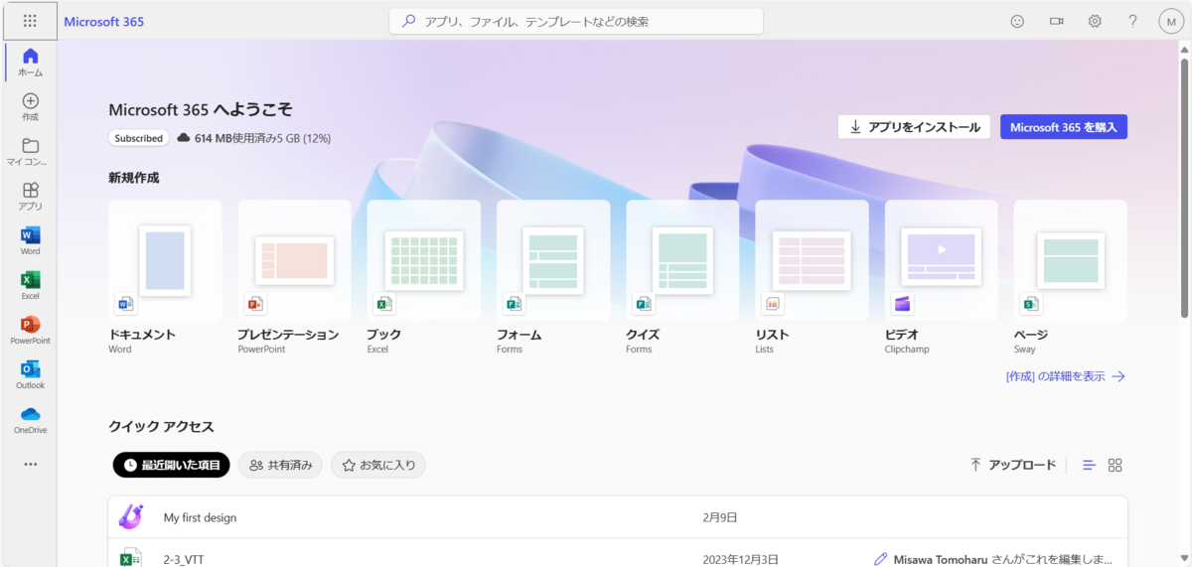Go to Home in the sidebar

point(30,62)
